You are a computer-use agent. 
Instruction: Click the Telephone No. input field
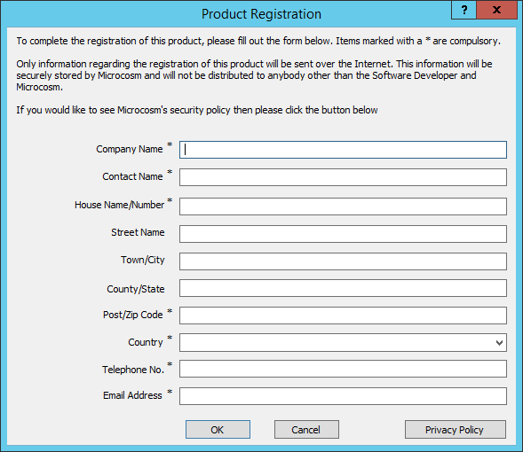[343, 369]
